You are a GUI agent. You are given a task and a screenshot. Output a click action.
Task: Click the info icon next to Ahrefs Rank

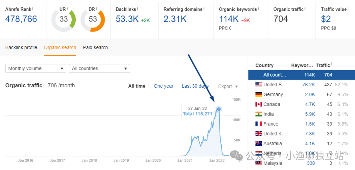33,9
